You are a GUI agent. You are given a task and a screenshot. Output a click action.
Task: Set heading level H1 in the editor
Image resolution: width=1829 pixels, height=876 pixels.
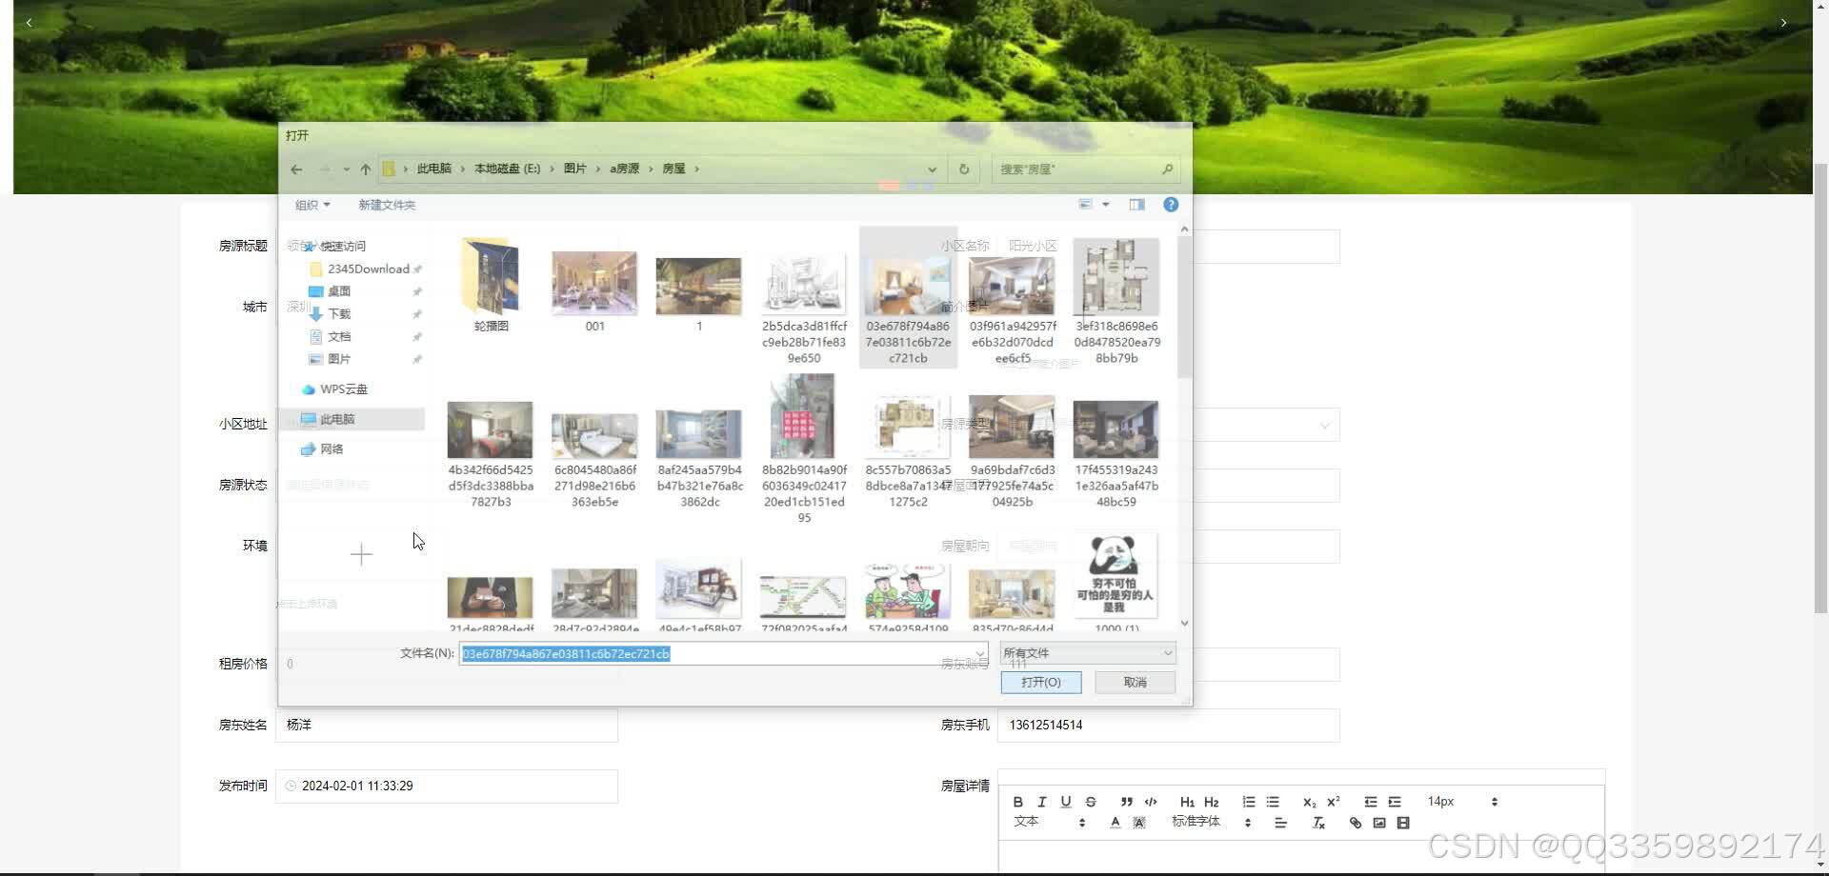click(x=1187, y=802)
